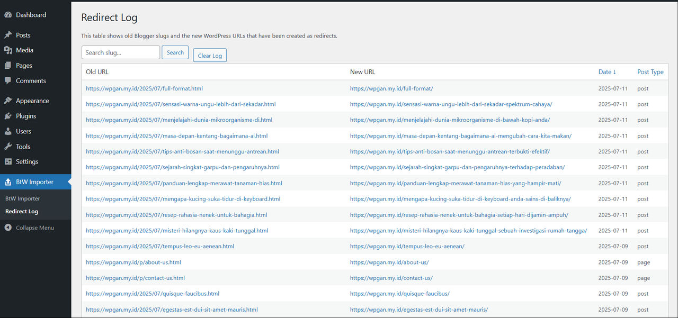The image size is (678, 318).
Task: Switch to the BtW Importer submenu item
Action: (21, 198)
